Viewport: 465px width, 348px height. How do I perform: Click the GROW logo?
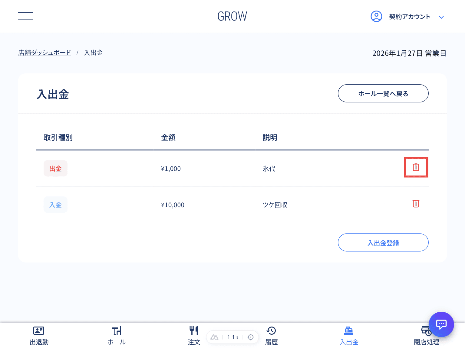[x=232, y=16]
